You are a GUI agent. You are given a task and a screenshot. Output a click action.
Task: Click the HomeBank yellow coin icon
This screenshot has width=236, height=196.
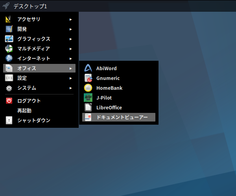88,88
